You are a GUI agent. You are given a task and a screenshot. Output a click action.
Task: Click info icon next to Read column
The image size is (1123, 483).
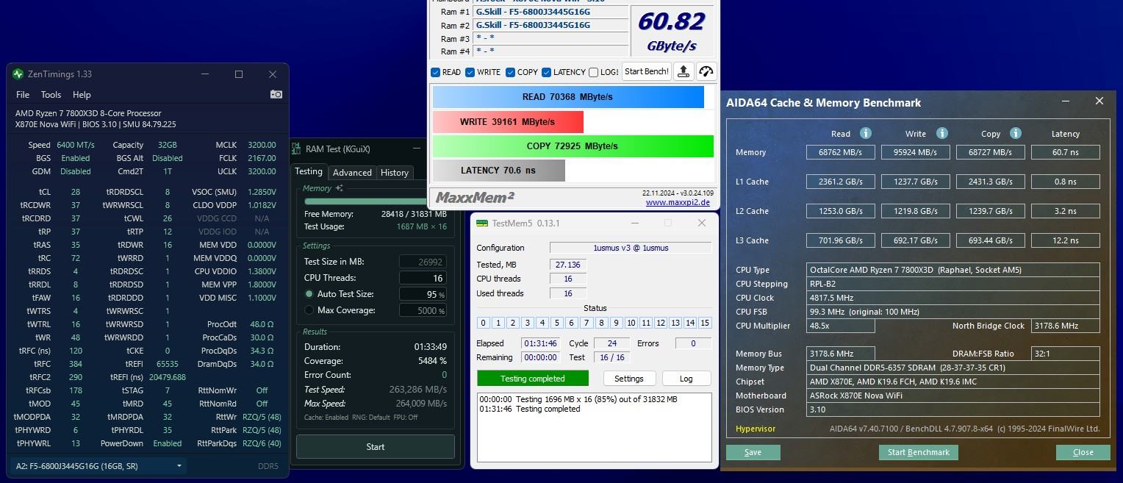[866, 133]
